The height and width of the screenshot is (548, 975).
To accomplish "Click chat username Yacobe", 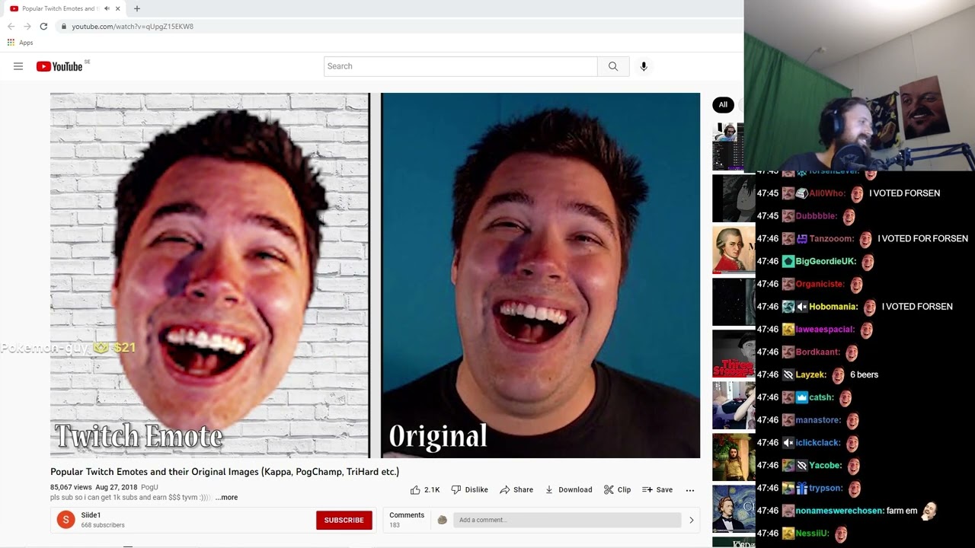I will [x=826, y=465].
